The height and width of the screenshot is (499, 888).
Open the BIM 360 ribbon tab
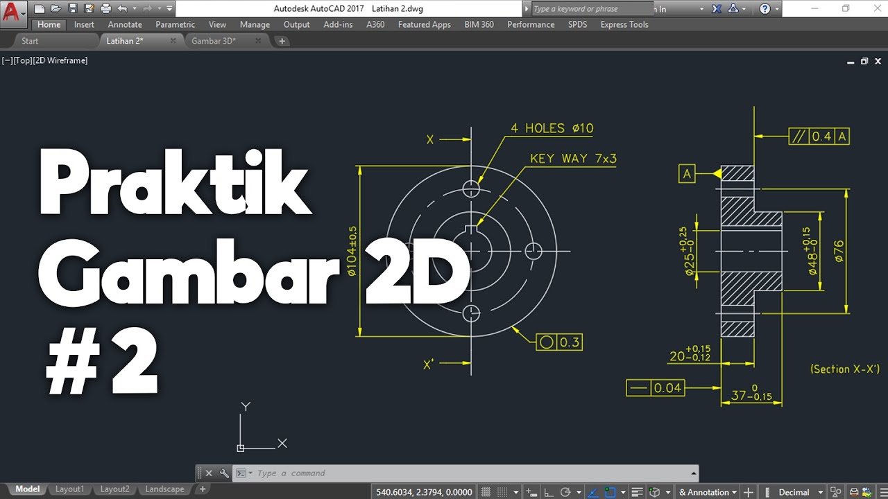pos(479,24)
